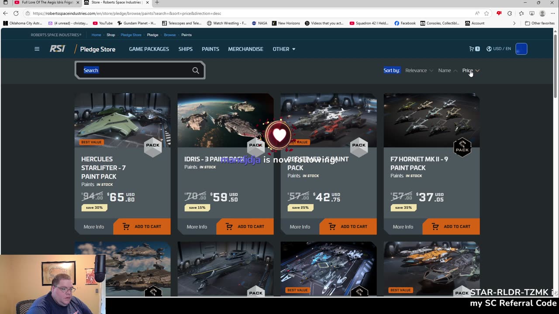Open NASA bookmark in favorites bar
This screenshot has height=314, width=559.
pyautogui.click(x=259, y=23)
